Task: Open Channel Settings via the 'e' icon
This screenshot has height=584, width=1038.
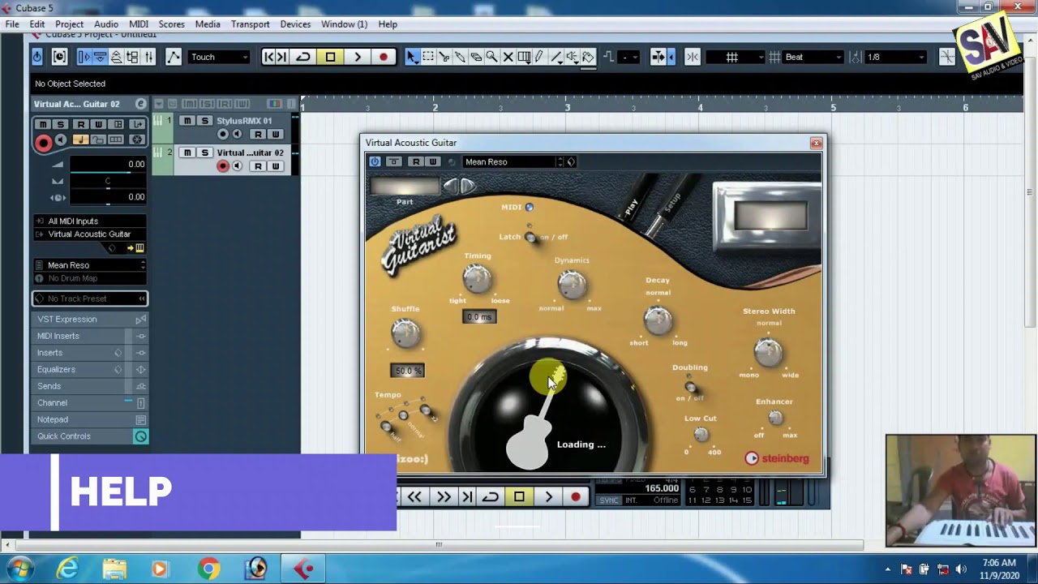Action: (141, 104)
